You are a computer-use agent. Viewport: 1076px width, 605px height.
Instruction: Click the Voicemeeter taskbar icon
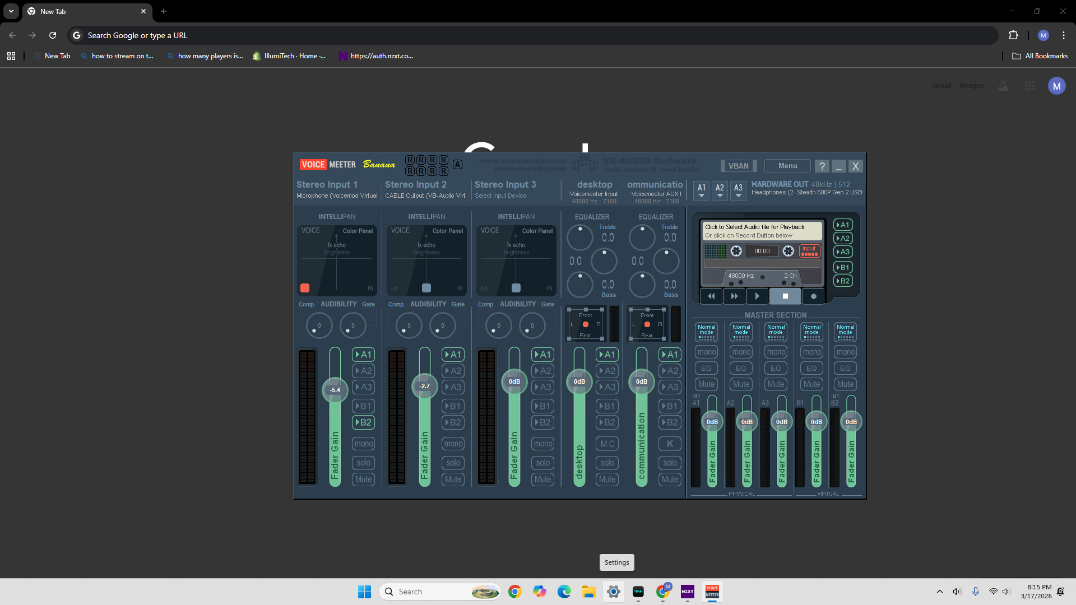[x=712, y=592]
